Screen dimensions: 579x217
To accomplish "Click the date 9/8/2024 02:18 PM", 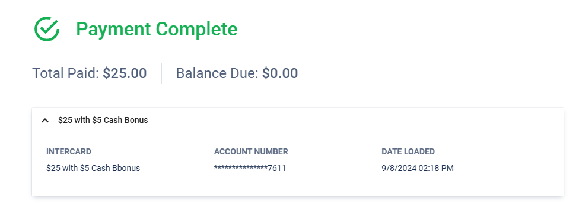I will coord(418,168).
